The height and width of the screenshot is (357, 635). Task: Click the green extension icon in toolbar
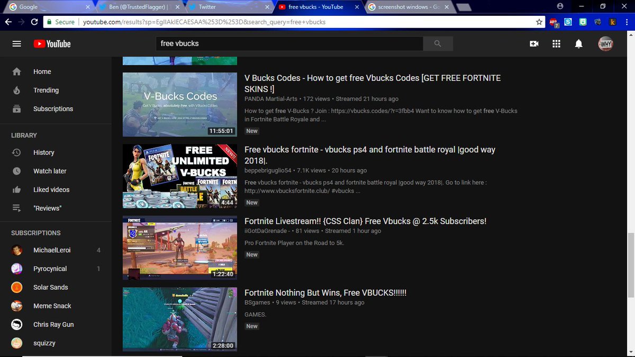(x=583, y=22)
